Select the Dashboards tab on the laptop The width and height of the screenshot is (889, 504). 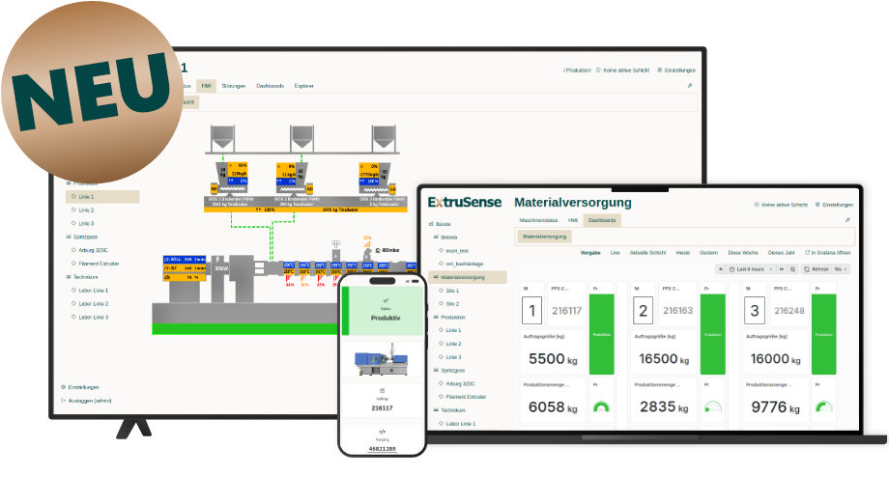[602, 220]
